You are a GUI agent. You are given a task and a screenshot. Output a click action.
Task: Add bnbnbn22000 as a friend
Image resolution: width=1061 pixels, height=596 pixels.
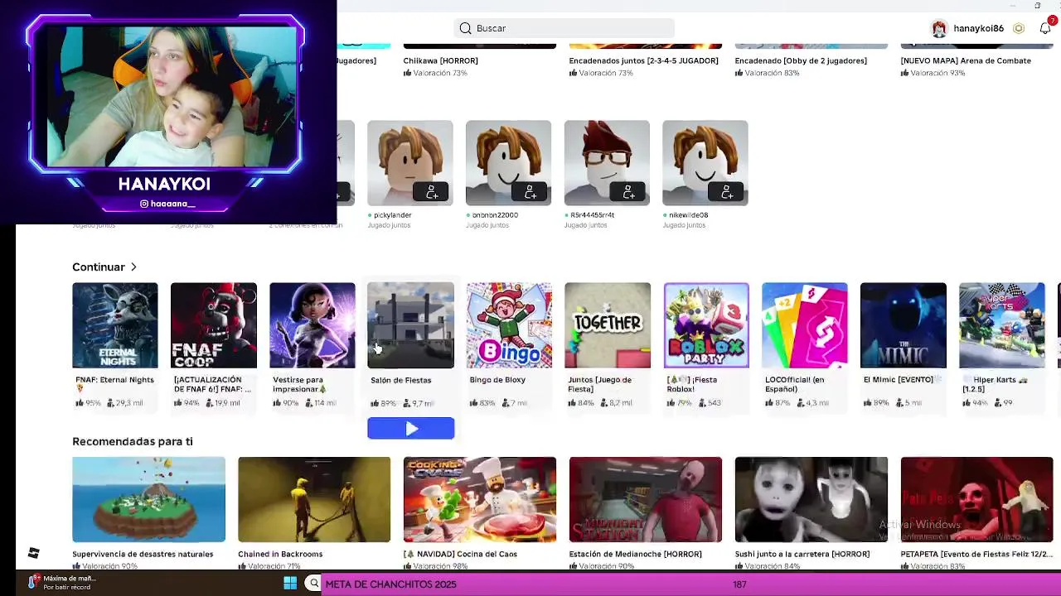[x=530, y=192]
